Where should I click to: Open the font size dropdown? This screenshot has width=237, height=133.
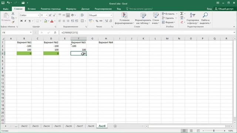tap(46, 15)
